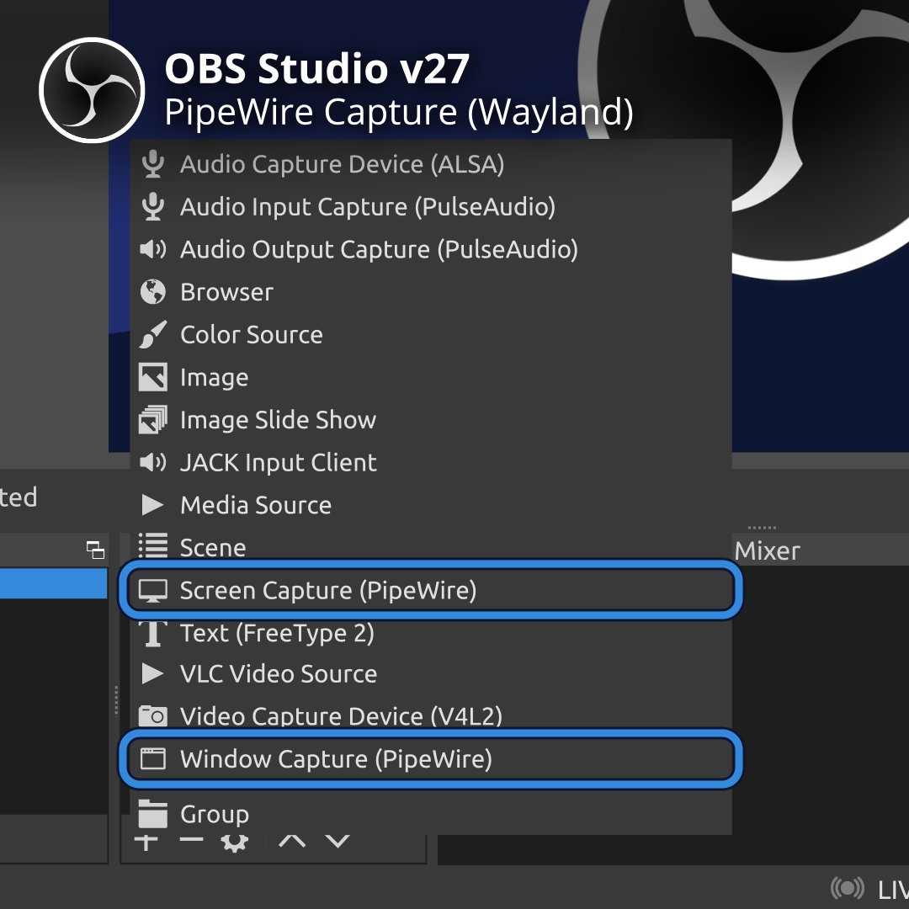Image resolution: width=909 pixels, height=909 pixels.
Task: Move source up with up arrow
Action: click(x=292, y=841)
